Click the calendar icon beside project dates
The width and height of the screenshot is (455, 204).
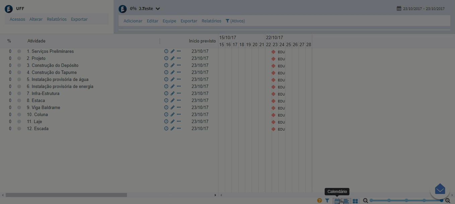click(399, 8)
